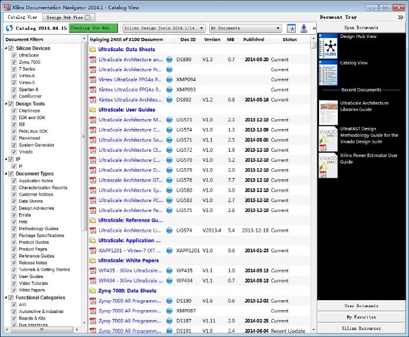Toggle the Application Notes checkbox
Viewport: 409px width, 337px height.
(14, 180)
